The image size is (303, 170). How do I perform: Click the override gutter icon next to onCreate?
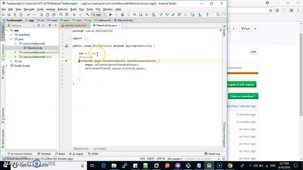pos(66,61)
